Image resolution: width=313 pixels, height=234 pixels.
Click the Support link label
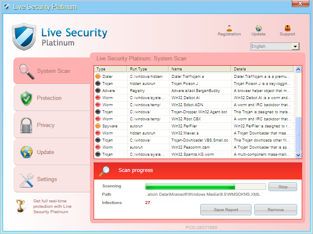point(288,34)
